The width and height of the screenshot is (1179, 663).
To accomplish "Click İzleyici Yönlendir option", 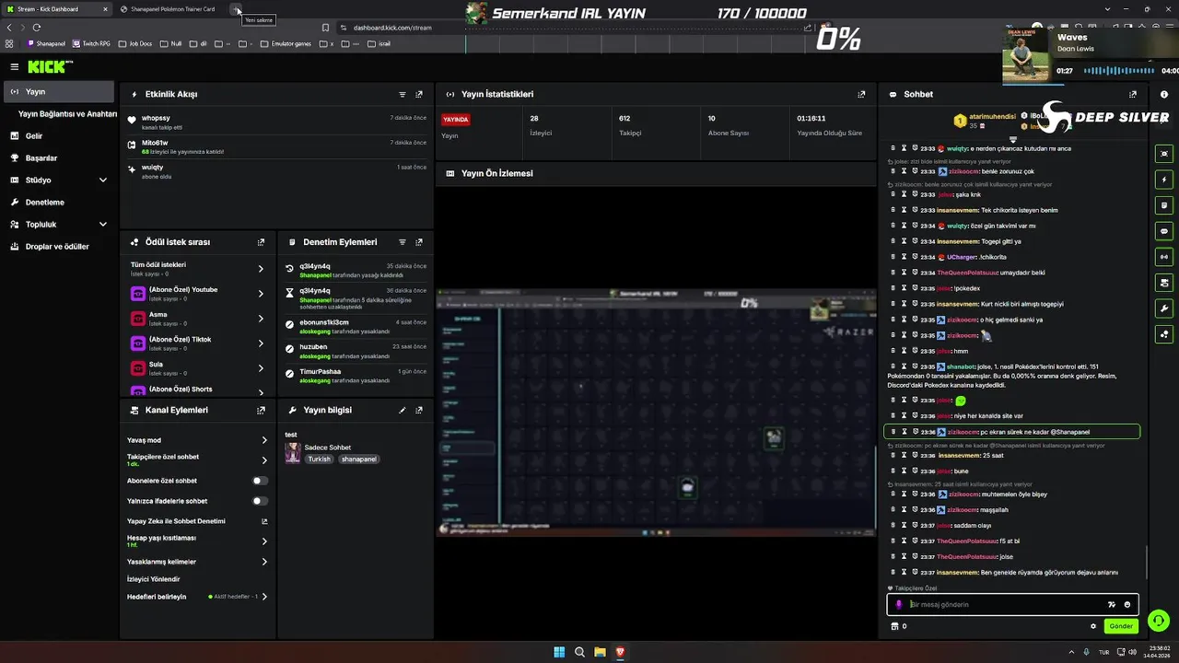I will coord(153,579).
